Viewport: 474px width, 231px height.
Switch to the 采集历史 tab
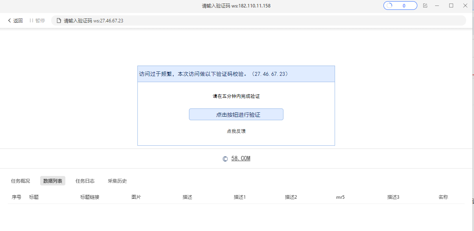[117, 181]
